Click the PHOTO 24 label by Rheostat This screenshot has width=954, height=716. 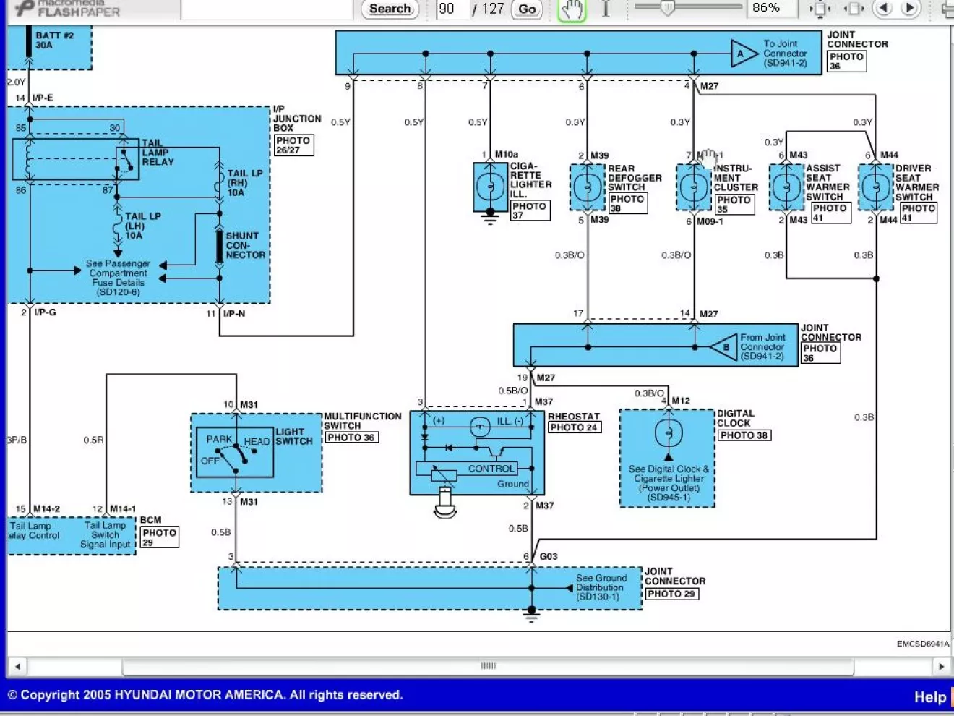point(574,427)
